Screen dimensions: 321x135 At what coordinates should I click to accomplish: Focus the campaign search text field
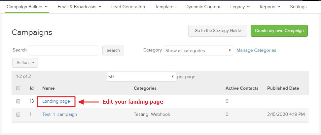pyautogui.click(x=63, y=51)
